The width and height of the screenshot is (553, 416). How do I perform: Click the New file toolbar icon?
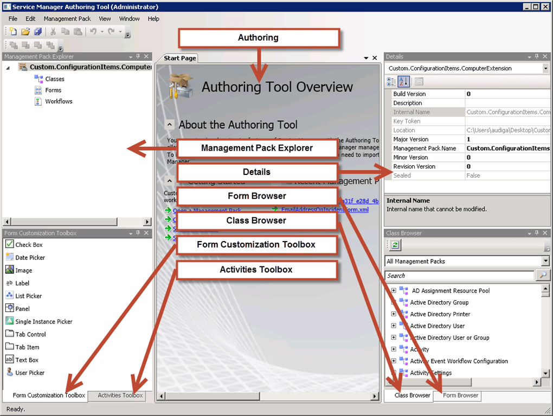[x=13, y=31]
